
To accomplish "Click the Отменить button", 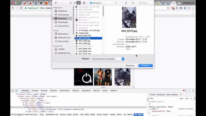I will (130, 65).
